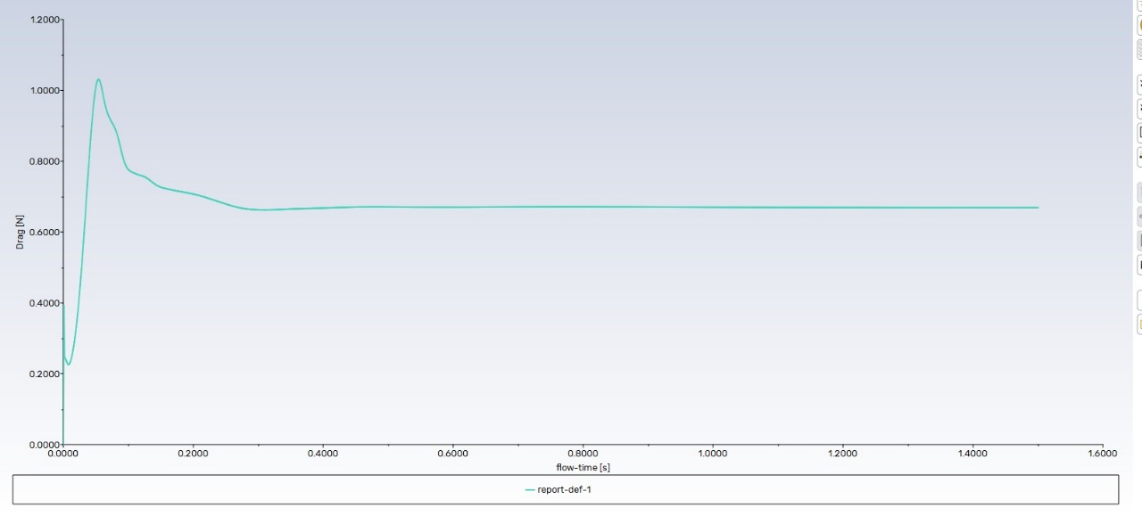Click the Drag [N] axis title
The height and width of the screenshot is (516, 1142).
point(20,232)
